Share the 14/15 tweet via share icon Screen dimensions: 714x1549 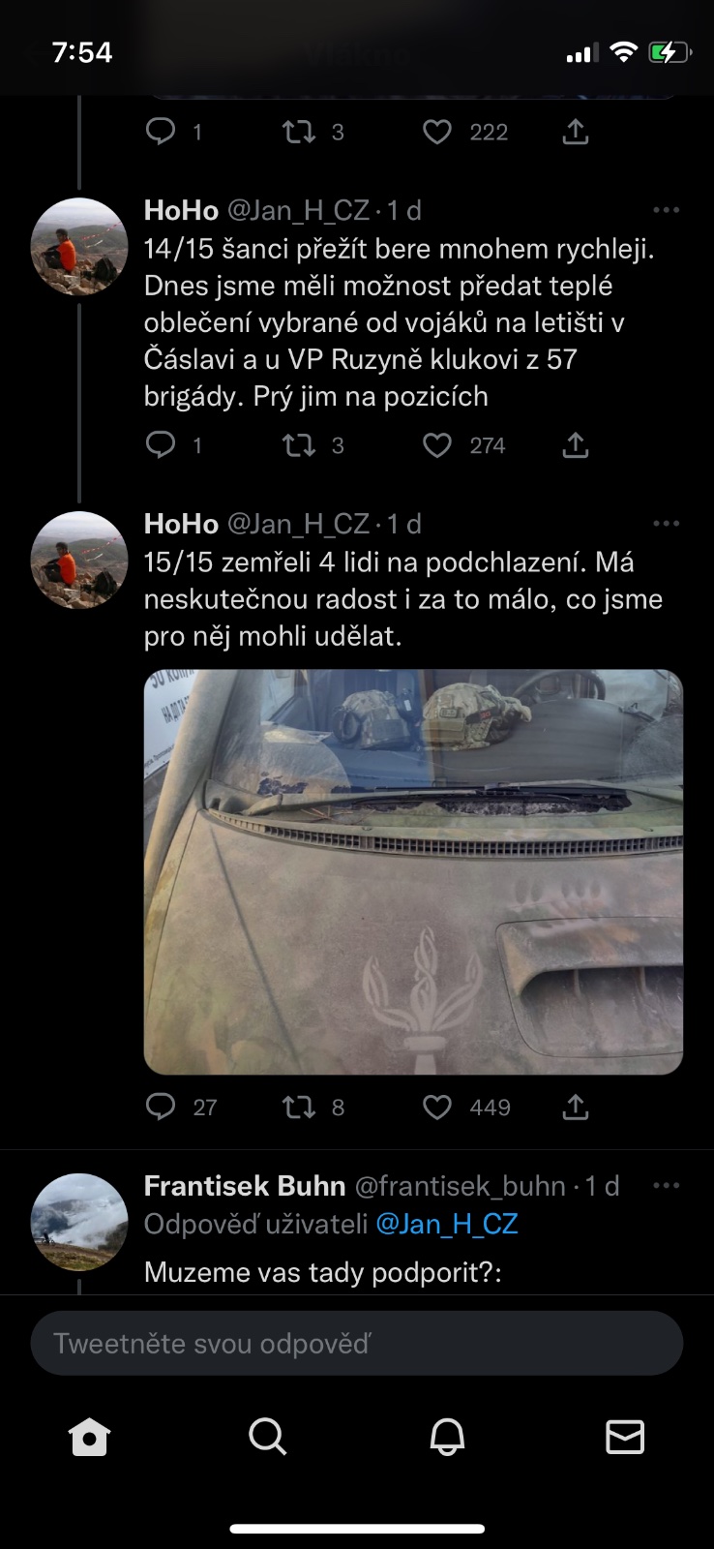(576, 445)
